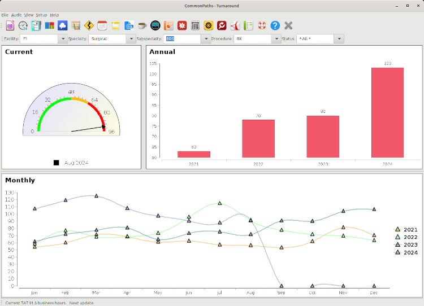Open the cloud icon in toolbar
Screen dimensions: 424x306
pos(63,25)
